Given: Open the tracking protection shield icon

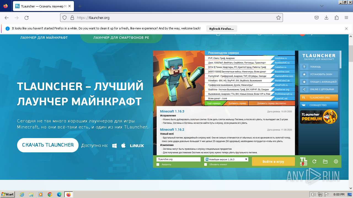Looking at the screenshot, I should (65, 18).
